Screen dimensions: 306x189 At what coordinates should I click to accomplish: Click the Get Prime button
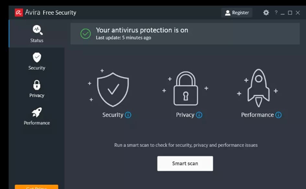point(37,187)
